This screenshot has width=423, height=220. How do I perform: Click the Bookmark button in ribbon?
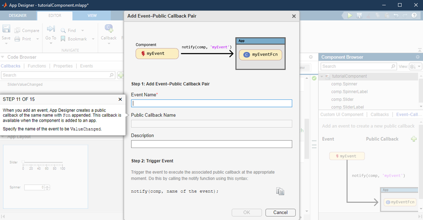73,39
